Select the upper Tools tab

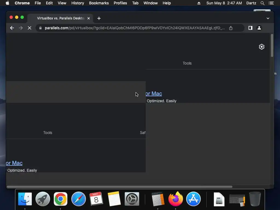coord(187,63)
